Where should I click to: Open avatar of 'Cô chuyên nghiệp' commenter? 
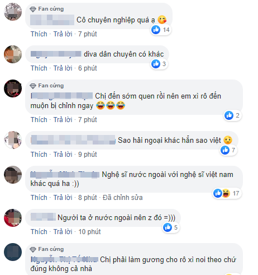(13, 12)
